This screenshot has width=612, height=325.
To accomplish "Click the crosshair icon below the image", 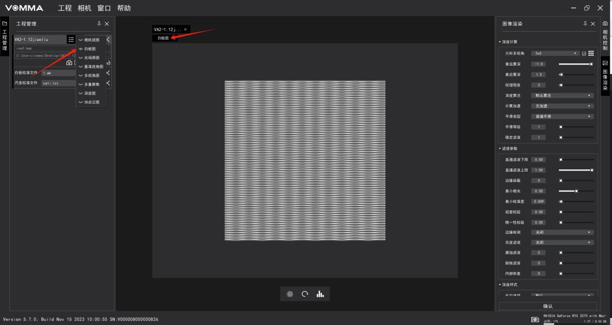I will pyautogui.click(x=290, y=294).
